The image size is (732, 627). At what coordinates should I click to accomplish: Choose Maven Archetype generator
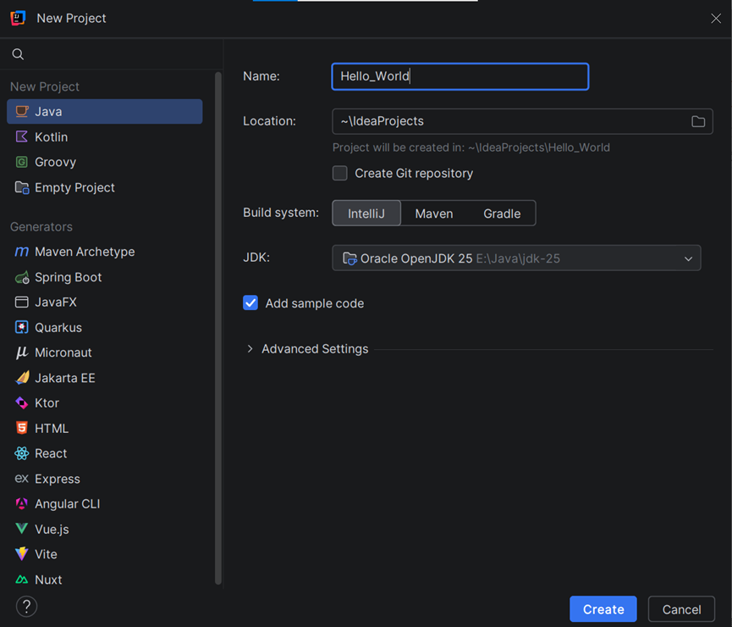pyautogui.click(x=105, y=252)
